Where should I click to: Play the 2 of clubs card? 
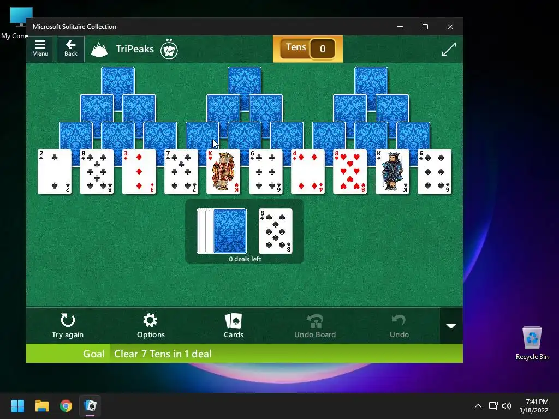pyautogui.click(x=55, y=172)
